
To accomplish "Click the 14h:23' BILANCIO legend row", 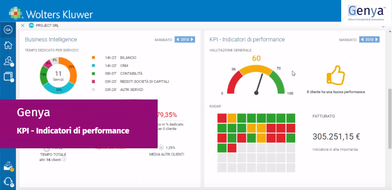I will [x=114, y=58].
